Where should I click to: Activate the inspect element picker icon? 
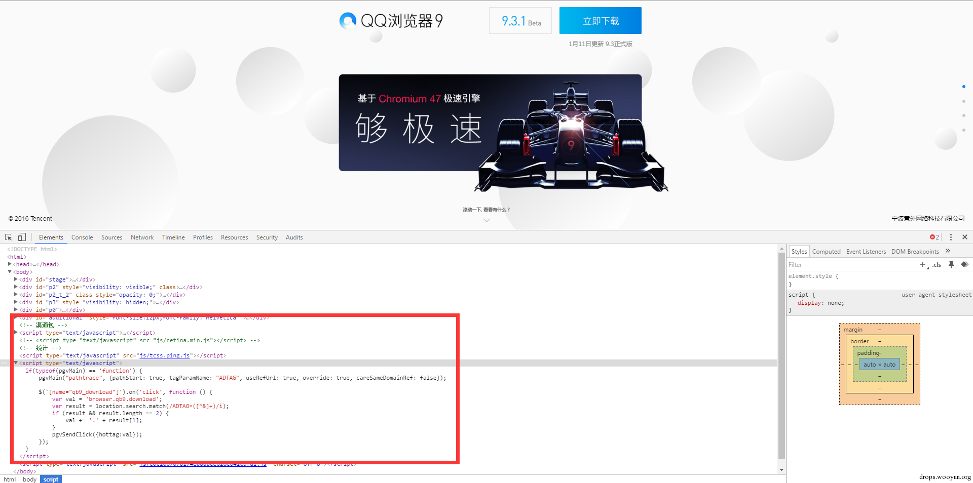pos(8,237)
